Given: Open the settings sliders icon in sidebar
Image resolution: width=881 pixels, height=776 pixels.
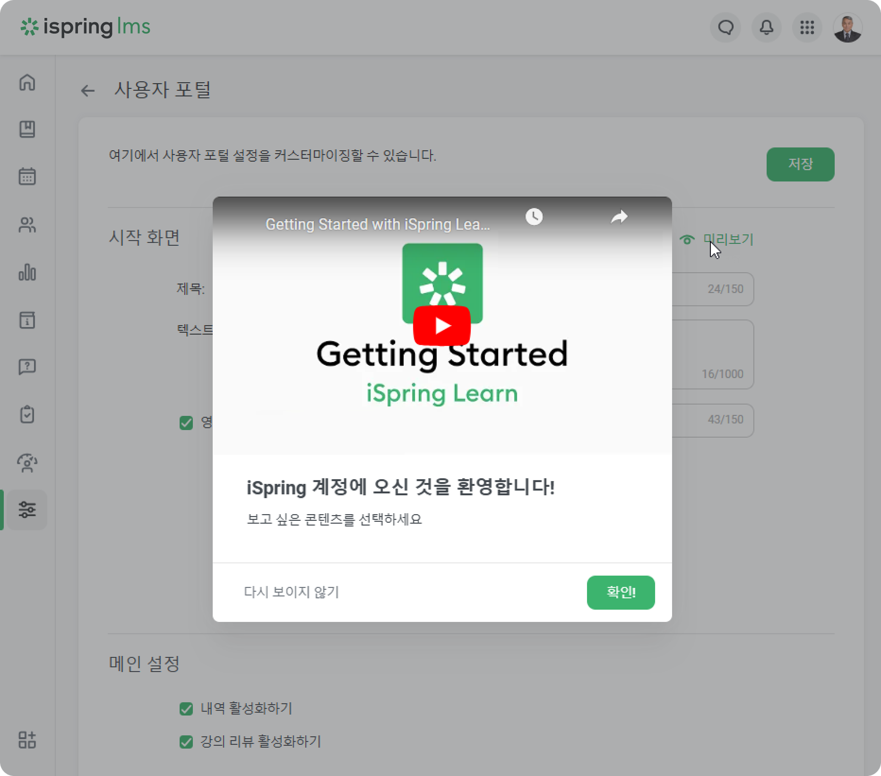Looking at the screenshot, I should (x=27, y=509).
